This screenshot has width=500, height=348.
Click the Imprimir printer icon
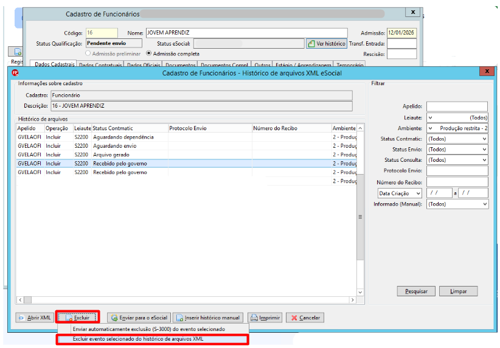point(254,318)
